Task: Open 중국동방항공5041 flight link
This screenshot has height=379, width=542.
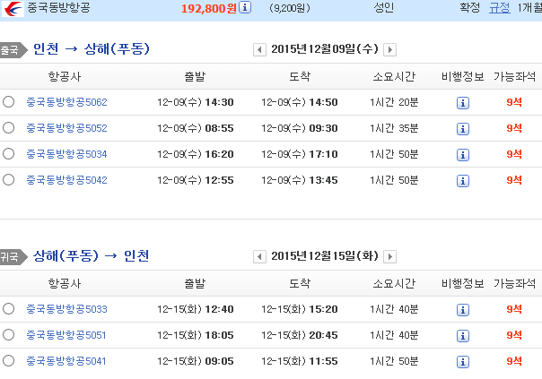Action: pyautogui.click(x=66, y=361)
